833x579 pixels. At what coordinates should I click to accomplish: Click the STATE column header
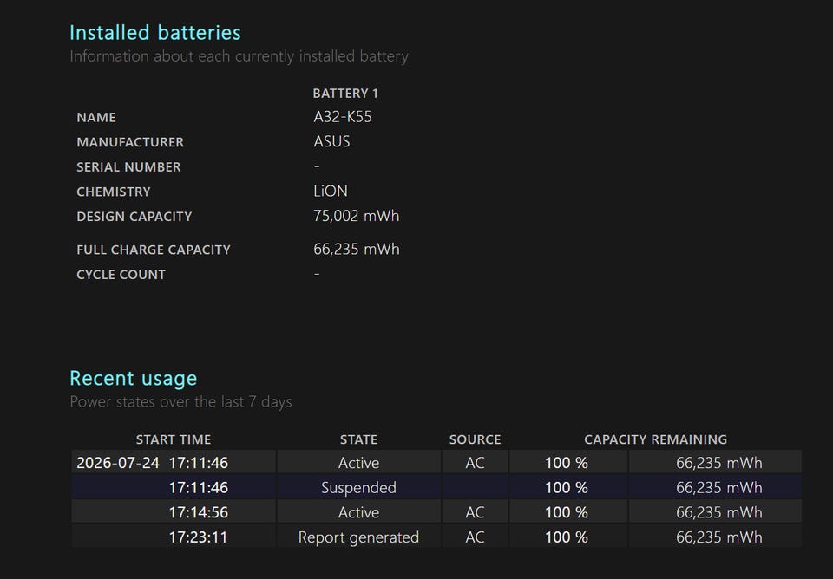[358, 439]
